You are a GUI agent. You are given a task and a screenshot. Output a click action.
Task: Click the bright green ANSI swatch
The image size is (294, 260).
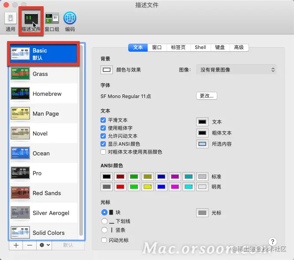pos(134,187)
